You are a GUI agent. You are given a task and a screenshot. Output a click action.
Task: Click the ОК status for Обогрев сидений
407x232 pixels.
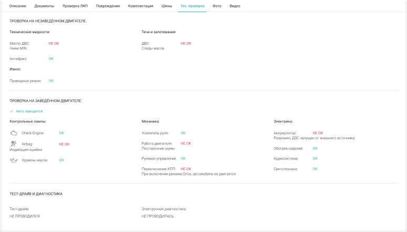pyautogui.click(x=315, y=149)
